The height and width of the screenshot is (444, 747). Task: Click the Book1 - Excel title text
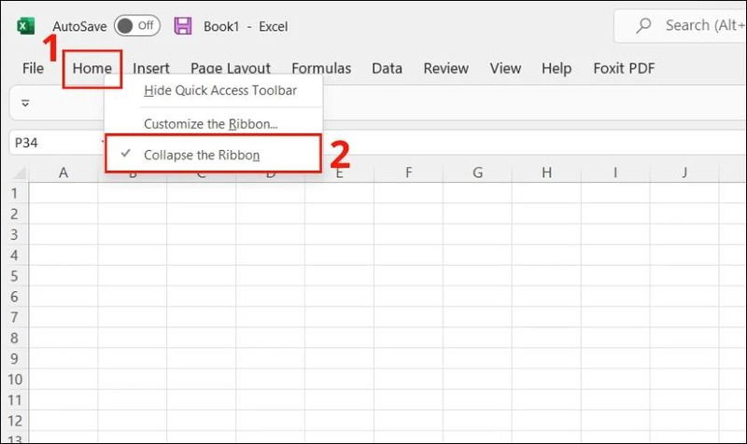(x=246, y=26)
